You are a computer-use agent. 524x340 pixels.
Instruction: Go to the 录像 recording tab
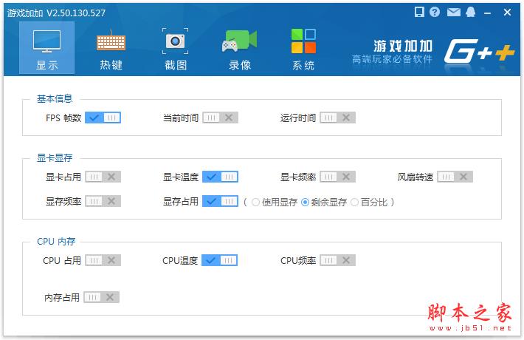click(240, 50)
